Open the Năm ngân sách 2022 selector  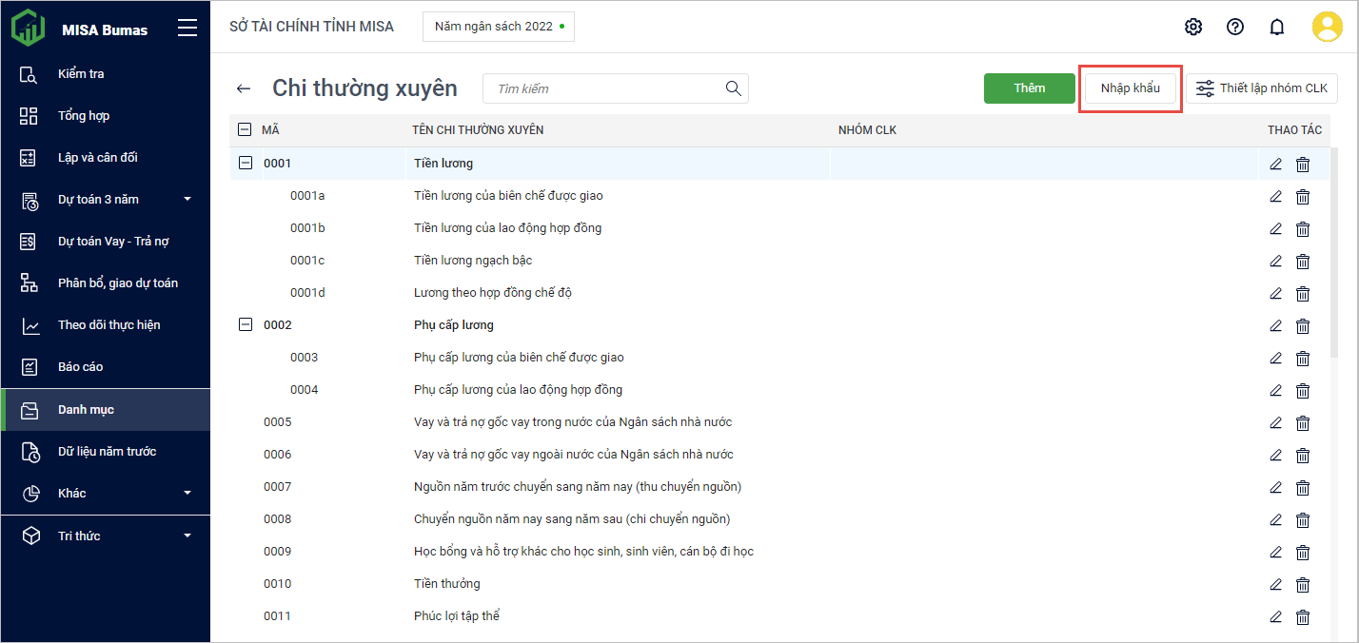(x=498, y=27)
